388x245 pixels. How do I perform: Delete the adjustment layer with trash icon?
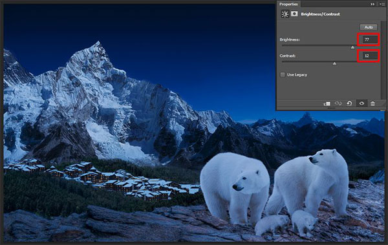[x=372, y=103]
